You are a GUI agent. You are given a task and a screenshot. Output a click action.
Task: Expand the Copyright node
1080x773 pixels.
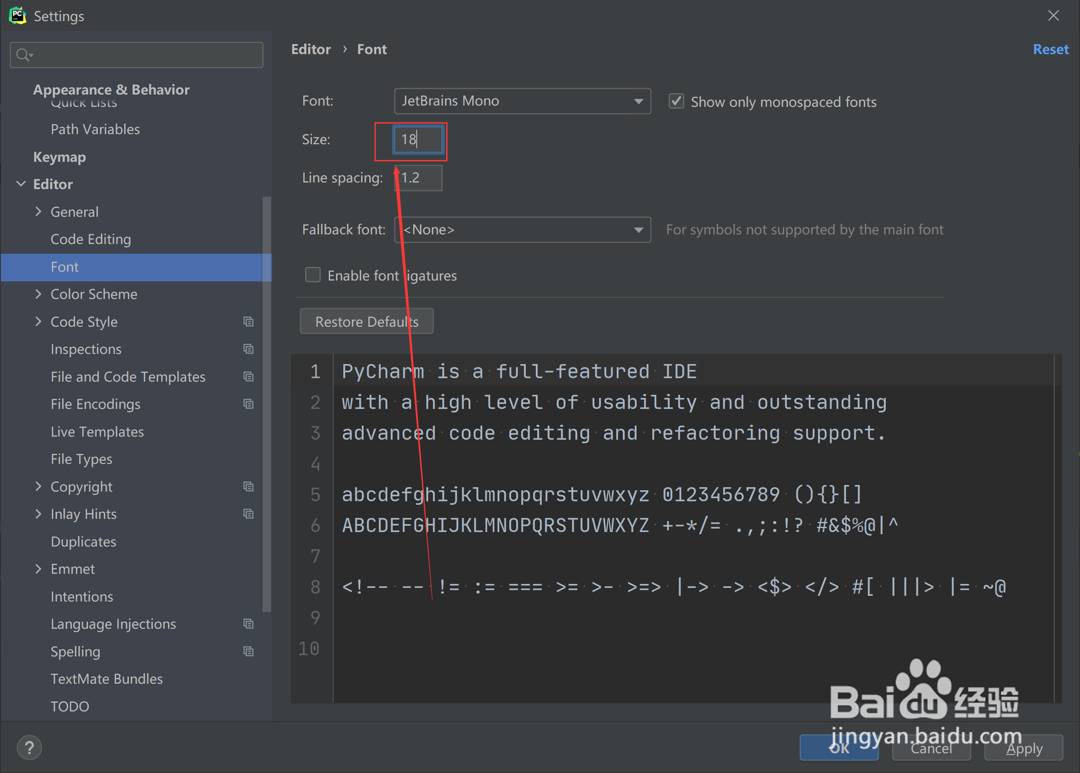pos(39,486)
